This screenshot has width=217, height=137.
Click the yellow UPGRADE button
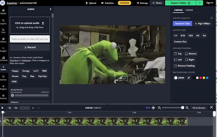124,3
